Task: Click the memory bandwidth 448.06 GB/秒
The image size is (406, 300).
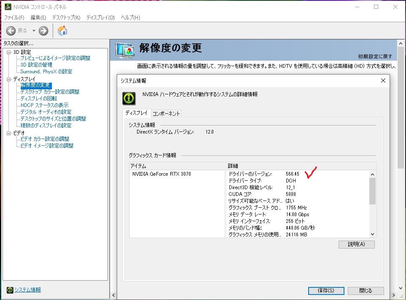Action: [x=300, y=228]
